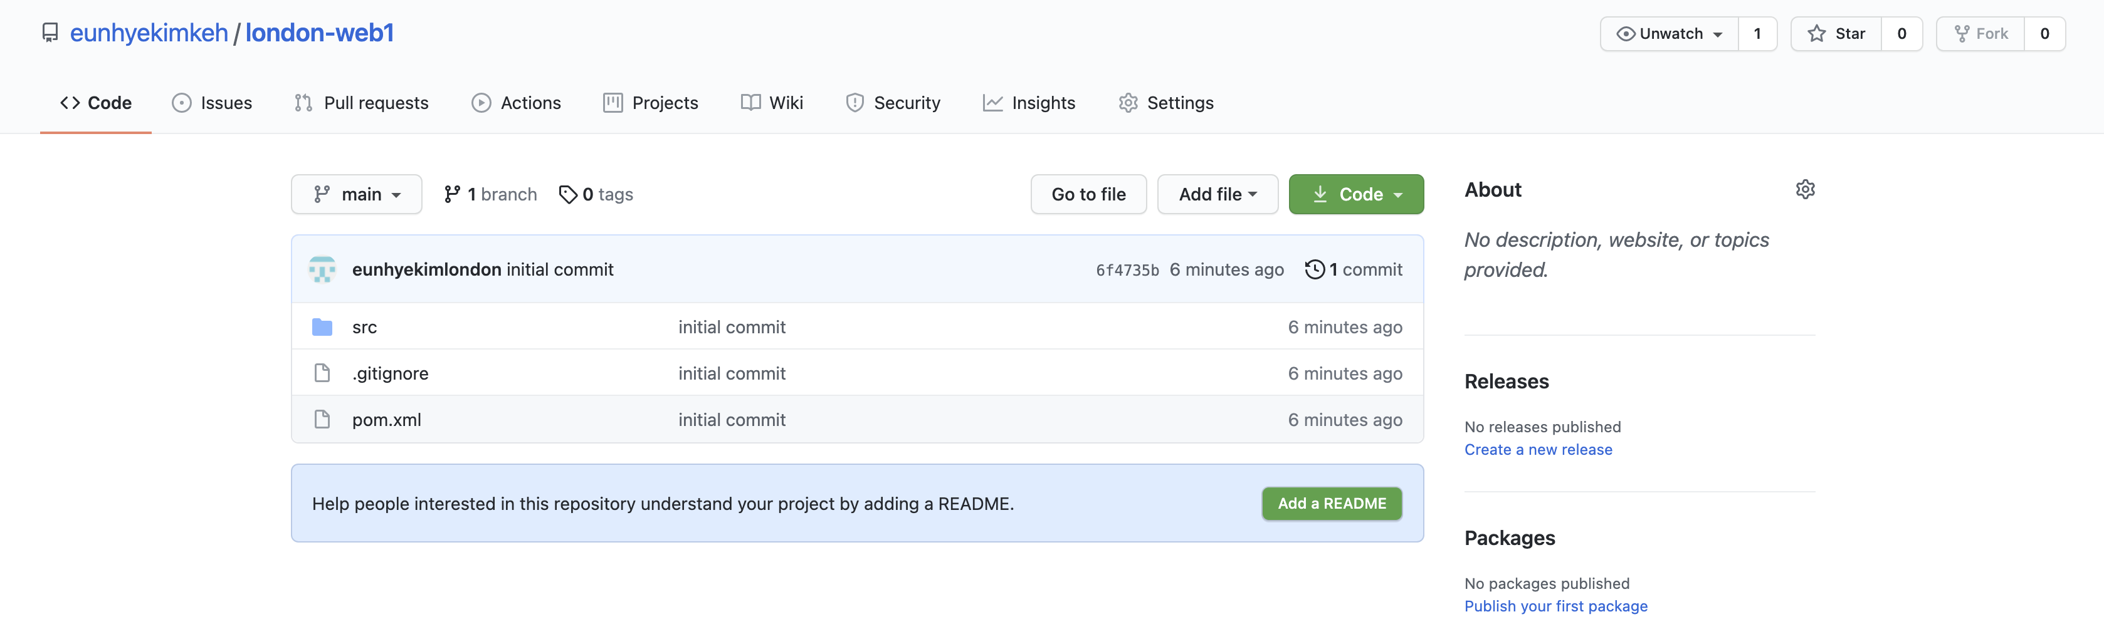The width and height of the screenshot is (2104, 644).
Task: Click the watchers count 1
Action: coord(1758,33)
